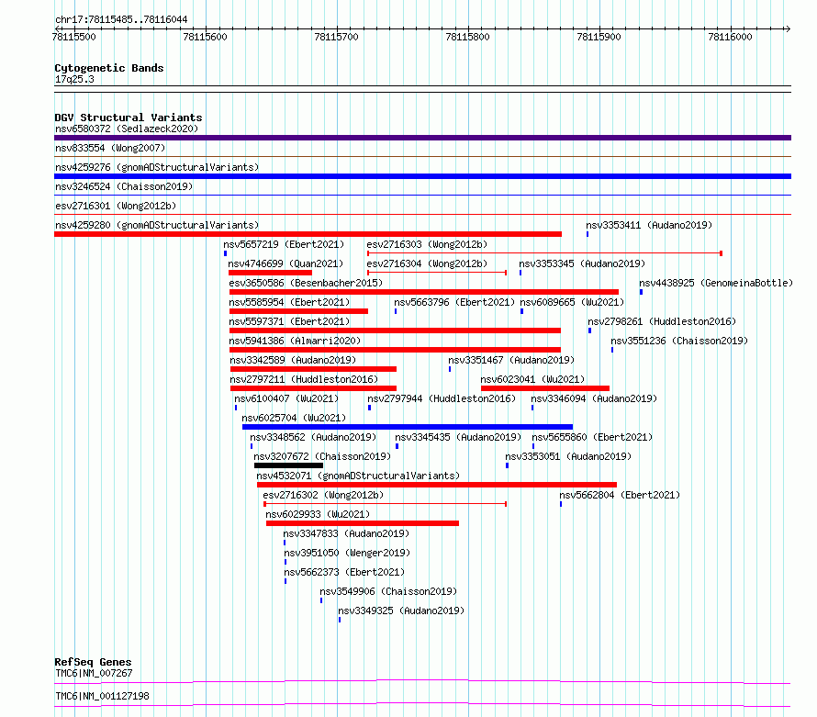Click esv2716302 (Wong2012b) label
Viewport: 817px width, 717px height.
323,495
